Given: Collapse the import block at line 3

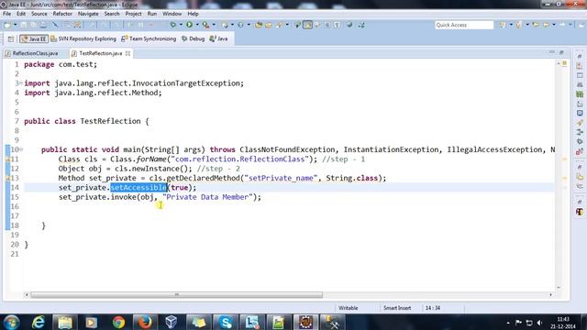Looking at the screenshot, I should (21, 83).
